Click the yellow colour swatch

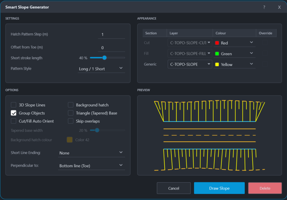(x=217, y=64)
